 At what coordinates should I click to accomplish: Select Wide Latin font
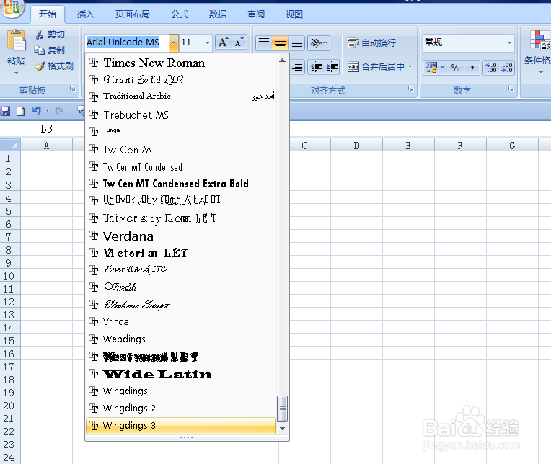tap(181, 374)
